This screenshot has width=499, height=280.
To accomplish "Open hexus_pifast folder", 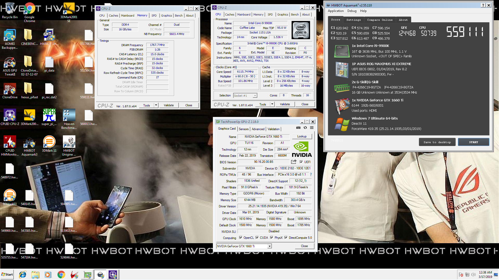I will coord(29,91).
